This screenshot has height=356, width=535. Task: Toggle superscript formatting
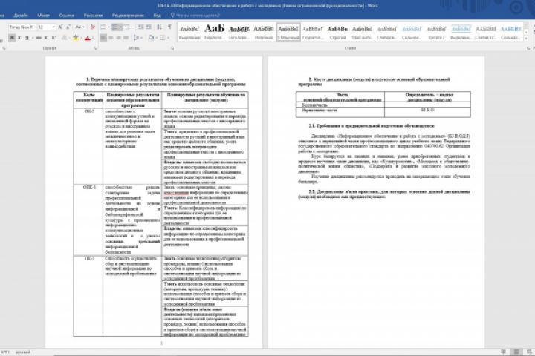coord(53,38)
